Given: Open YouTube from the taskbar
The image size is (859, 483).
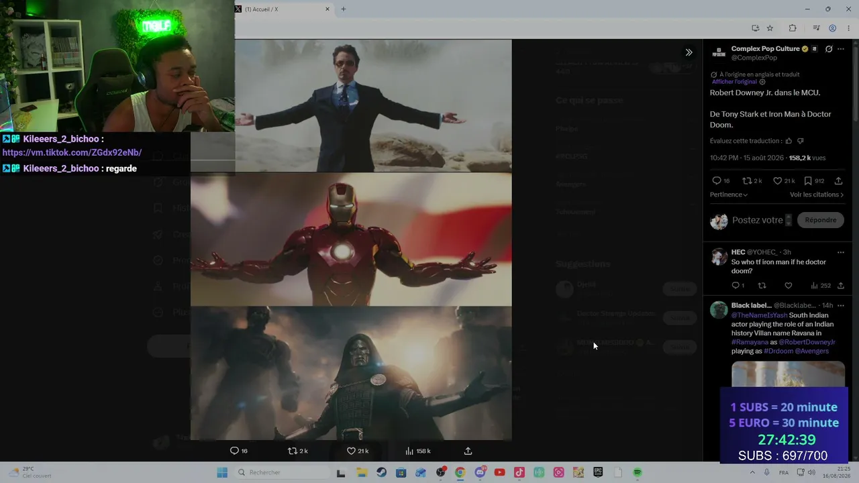Looking at the screenshot, I should pos(499,472).
